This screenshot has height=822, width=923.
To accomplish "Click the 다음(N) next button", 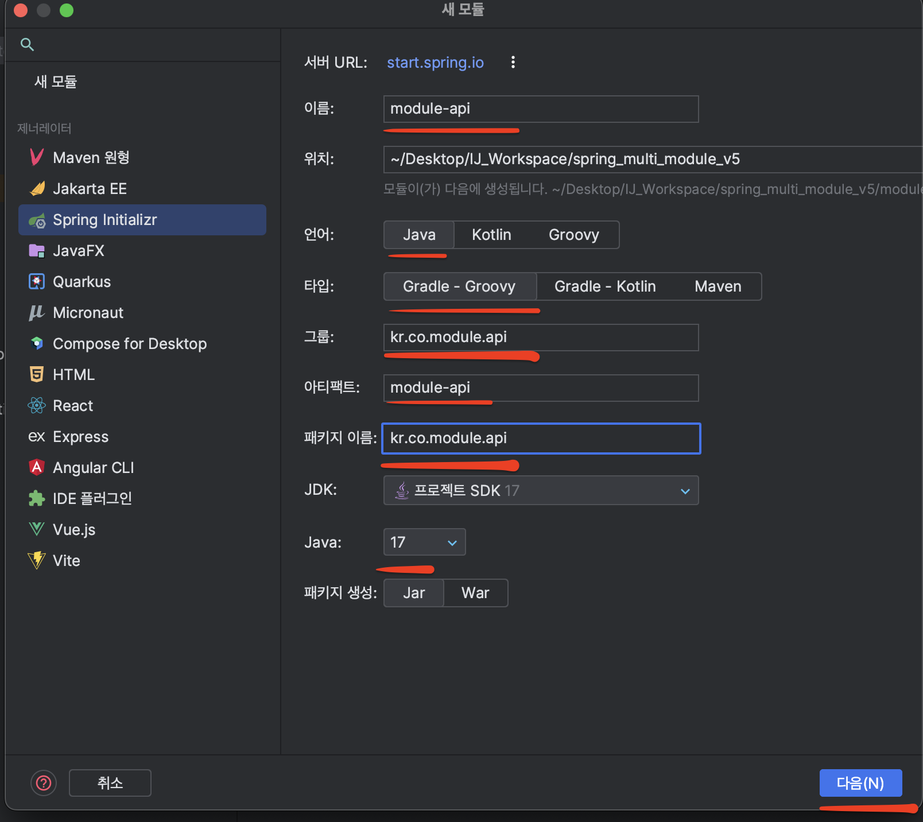I will [860, 783].
